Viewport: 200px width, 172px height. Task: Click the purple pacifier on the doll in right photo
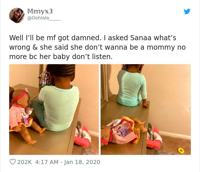123,131
